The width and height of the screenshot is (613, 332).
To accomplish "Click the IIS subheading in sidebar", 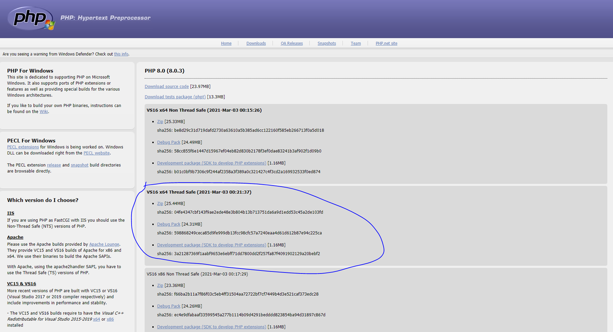I will click(x=11, y=213).
